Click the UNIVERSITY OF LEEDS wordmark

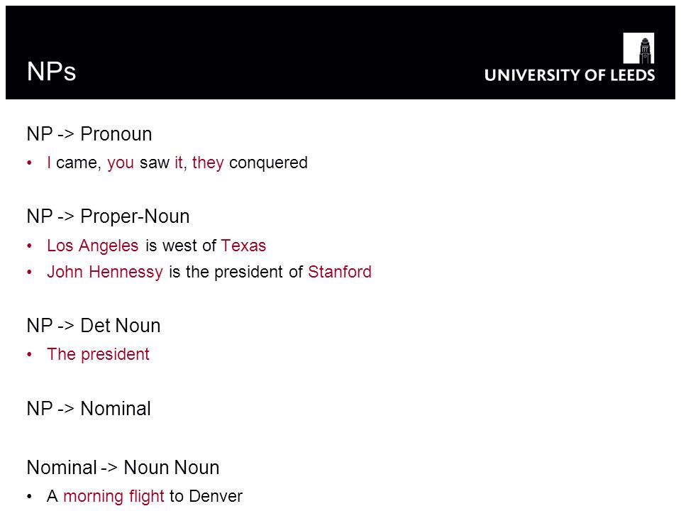pos(570,75)
